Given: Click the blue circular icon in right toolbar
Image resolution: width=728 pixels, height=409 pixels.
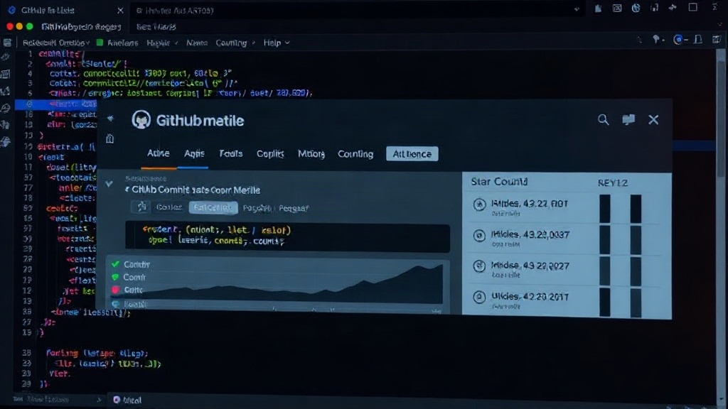Looking at the screenshot, I should (678, 40).
